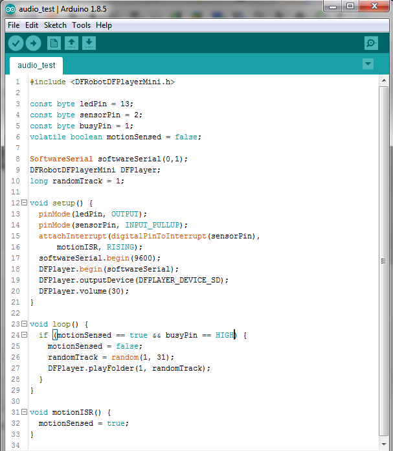393x451 pixels.
Task: Click 'INPUT_PULLUP' constant on line 14
Action: point(152,225)
